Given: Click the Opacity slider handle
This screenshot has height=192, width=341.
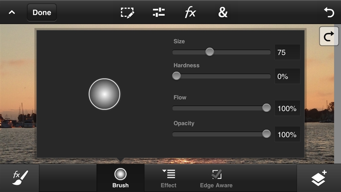Looking at the screenshot, I should click(266, 134).
